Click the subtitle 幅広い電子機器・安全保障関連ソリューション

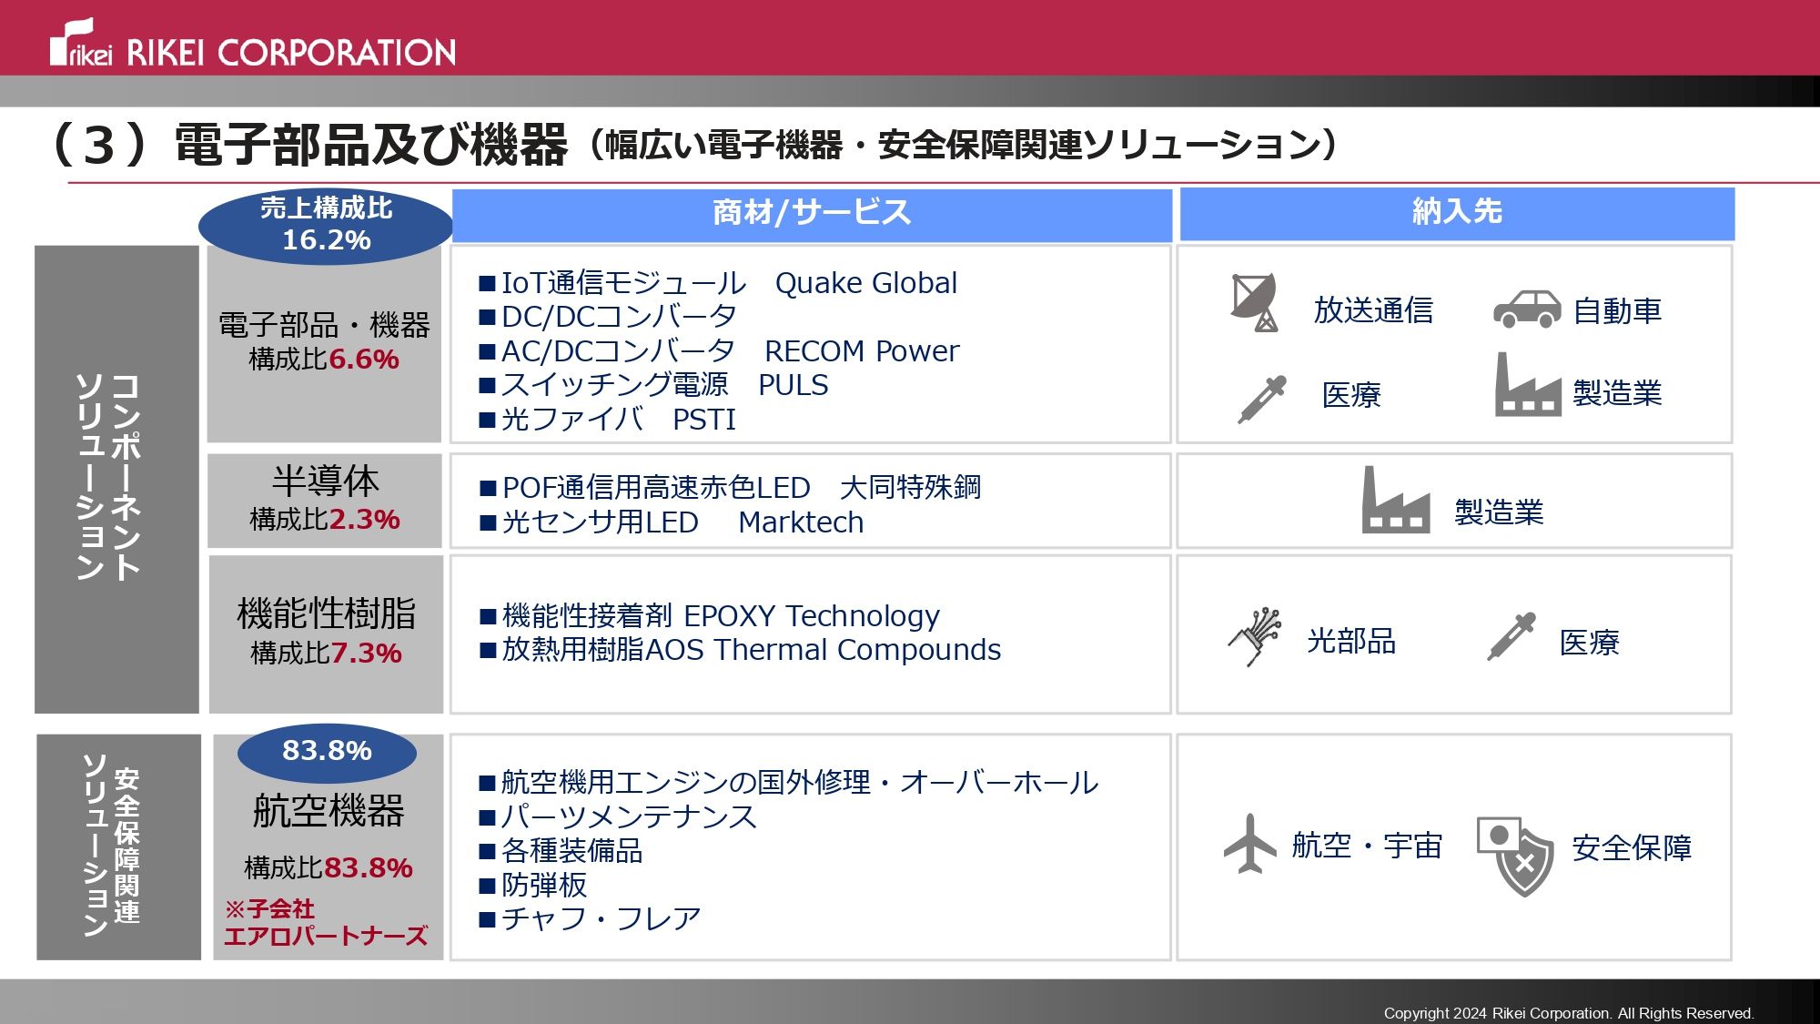point(965,146)
